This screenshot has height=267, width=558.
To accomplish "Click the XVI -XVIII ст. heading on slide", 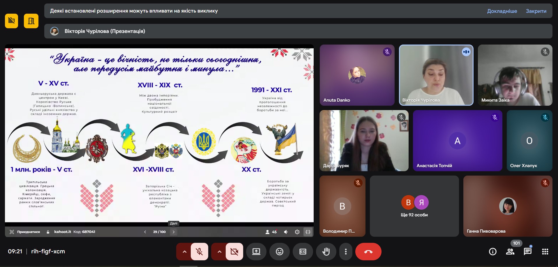I will pyautogui.click(x=153, y=169).
